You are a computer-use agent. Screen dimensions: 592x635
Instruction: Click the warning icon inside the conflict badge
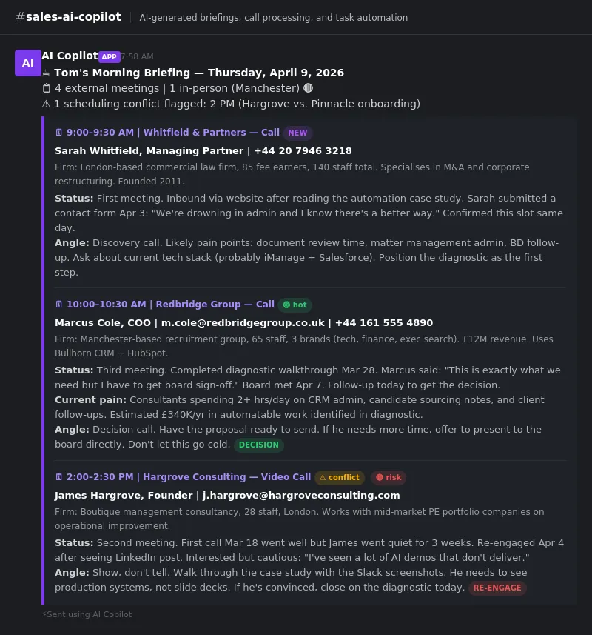tap(323, 477)
